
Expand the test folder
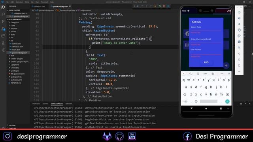(x=13, y=56)
